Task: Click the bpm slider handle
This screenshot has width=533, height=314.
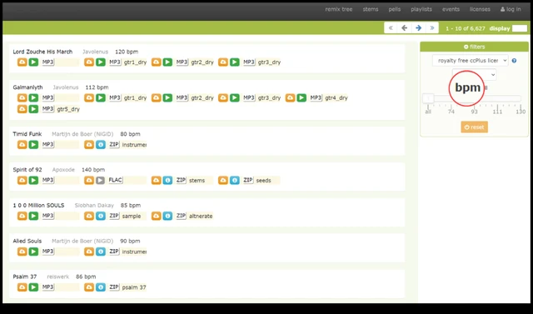Action: [x=428, y=98]
